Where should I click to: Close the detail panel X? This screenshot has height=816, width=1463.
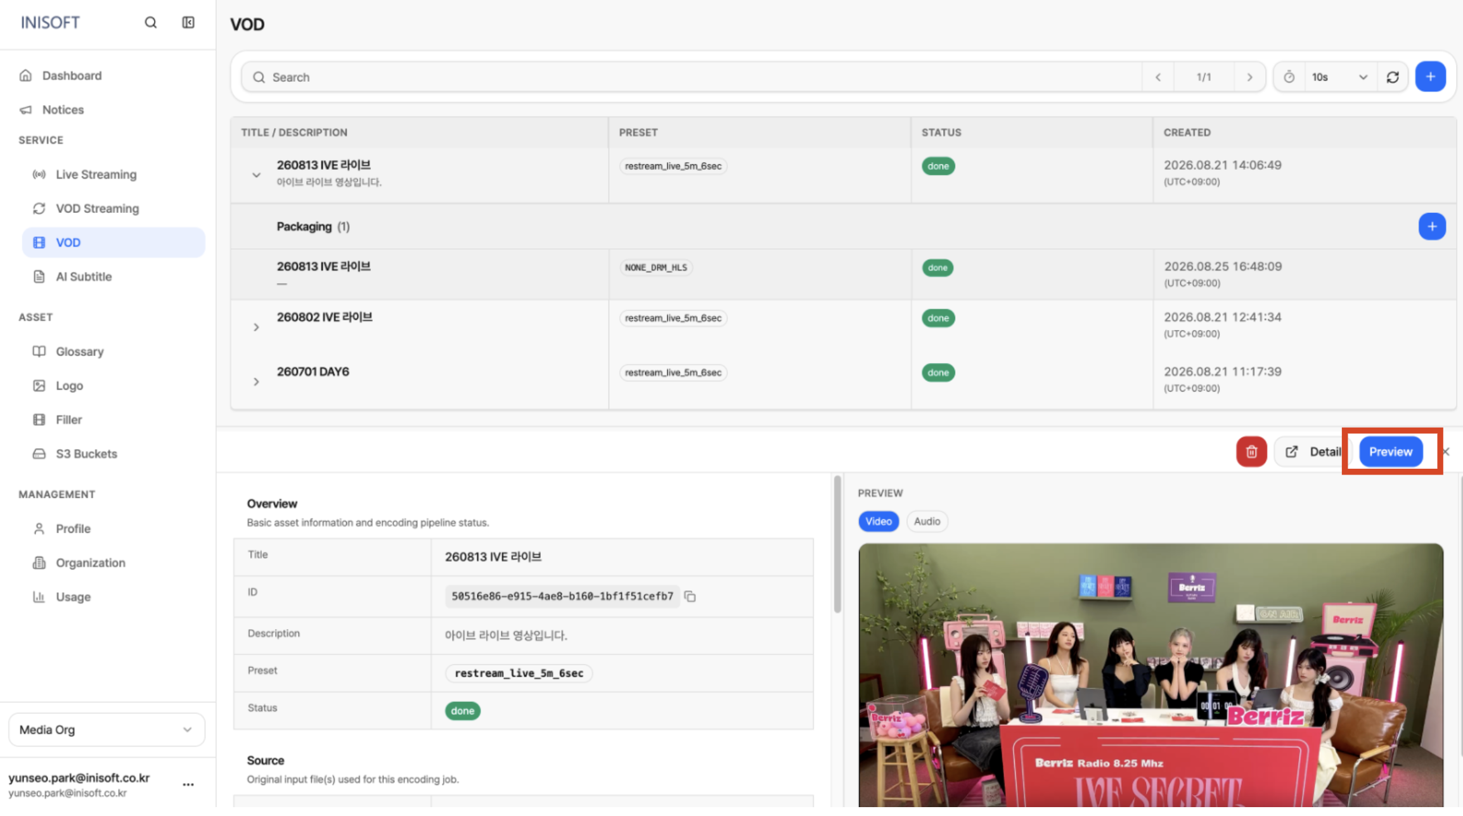1446,452
